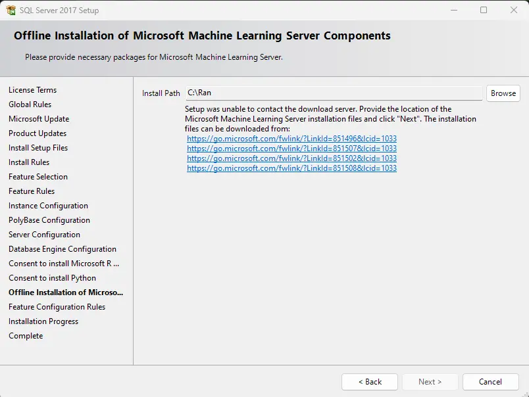Select the Server Configuration step

[44, 235]
